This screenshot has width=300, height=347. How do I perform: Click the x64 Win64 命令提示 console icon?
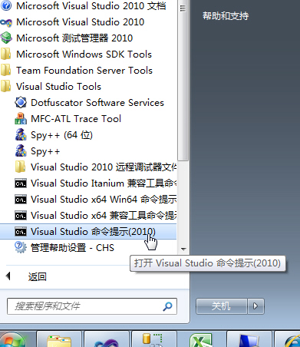click(x=21, y=200)
